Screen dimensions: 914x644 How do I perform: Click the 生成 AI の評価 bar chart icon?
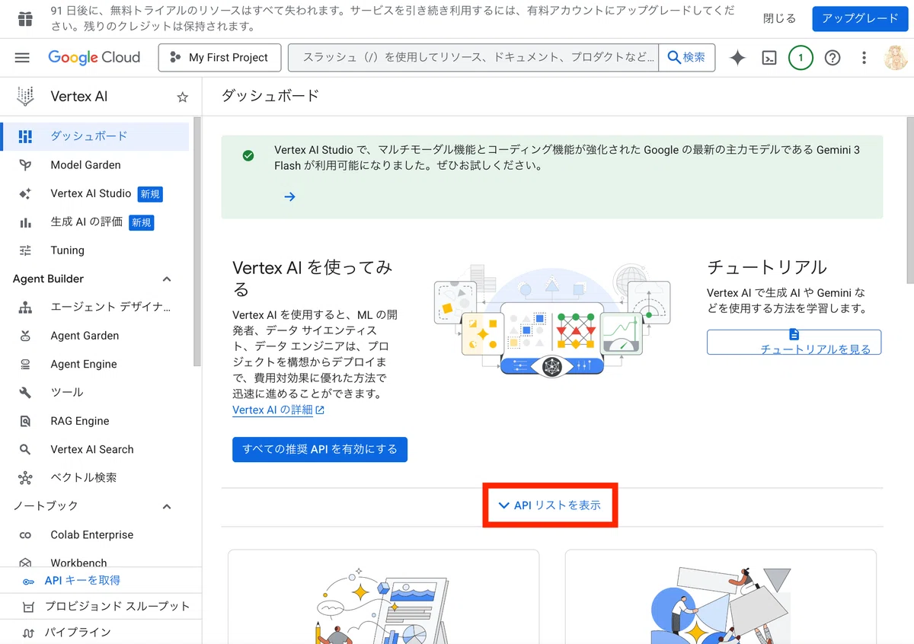tap(25, 222)
